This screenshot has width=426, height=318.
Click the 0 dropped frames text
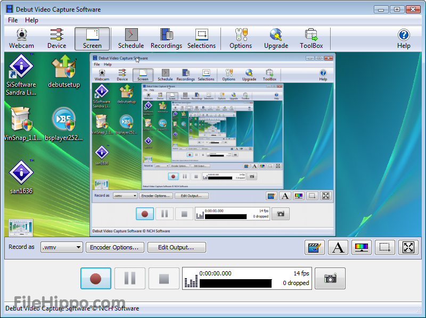pos(296,283)
